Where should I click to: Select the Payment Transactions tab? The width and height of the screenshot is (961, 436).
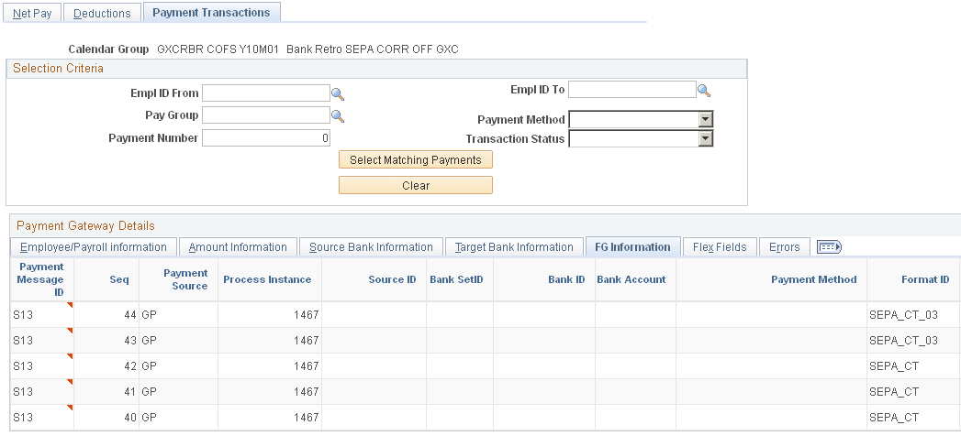pos(211,12)
